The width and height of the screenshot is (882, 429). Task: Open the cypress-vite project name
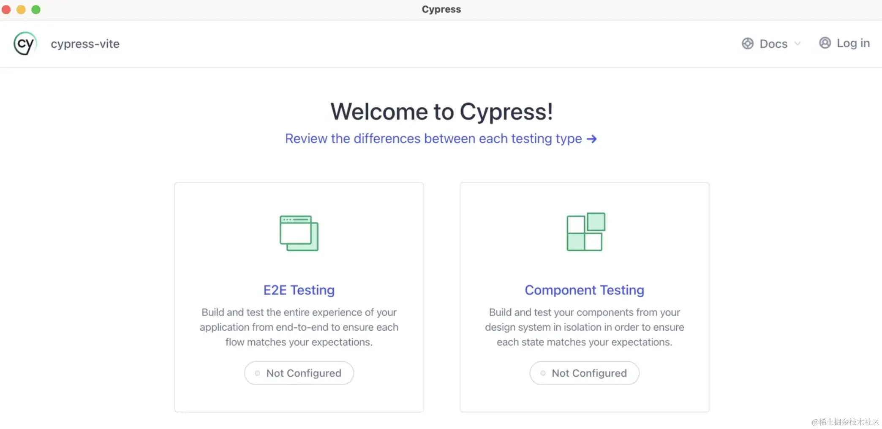click(85, 44)
